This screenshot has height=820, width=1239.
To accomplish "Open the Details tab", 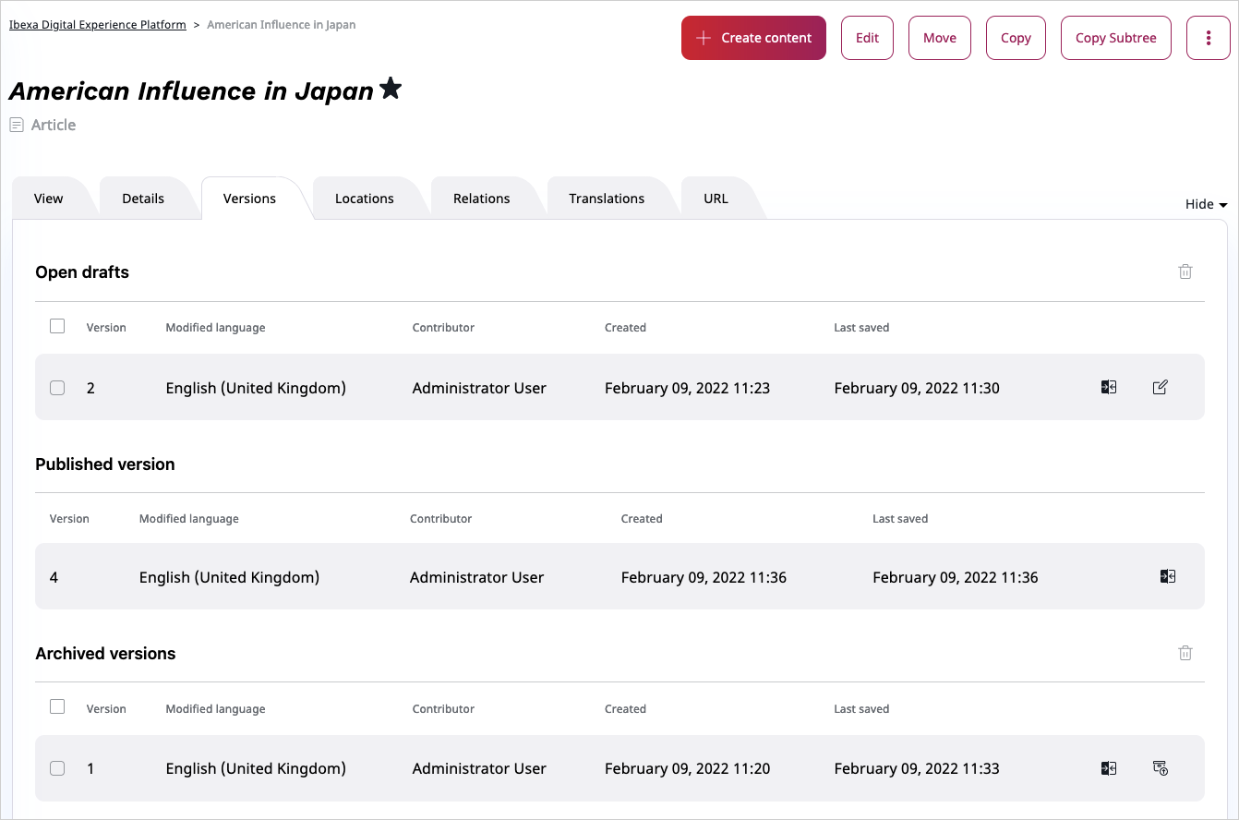I will (143, 199).
